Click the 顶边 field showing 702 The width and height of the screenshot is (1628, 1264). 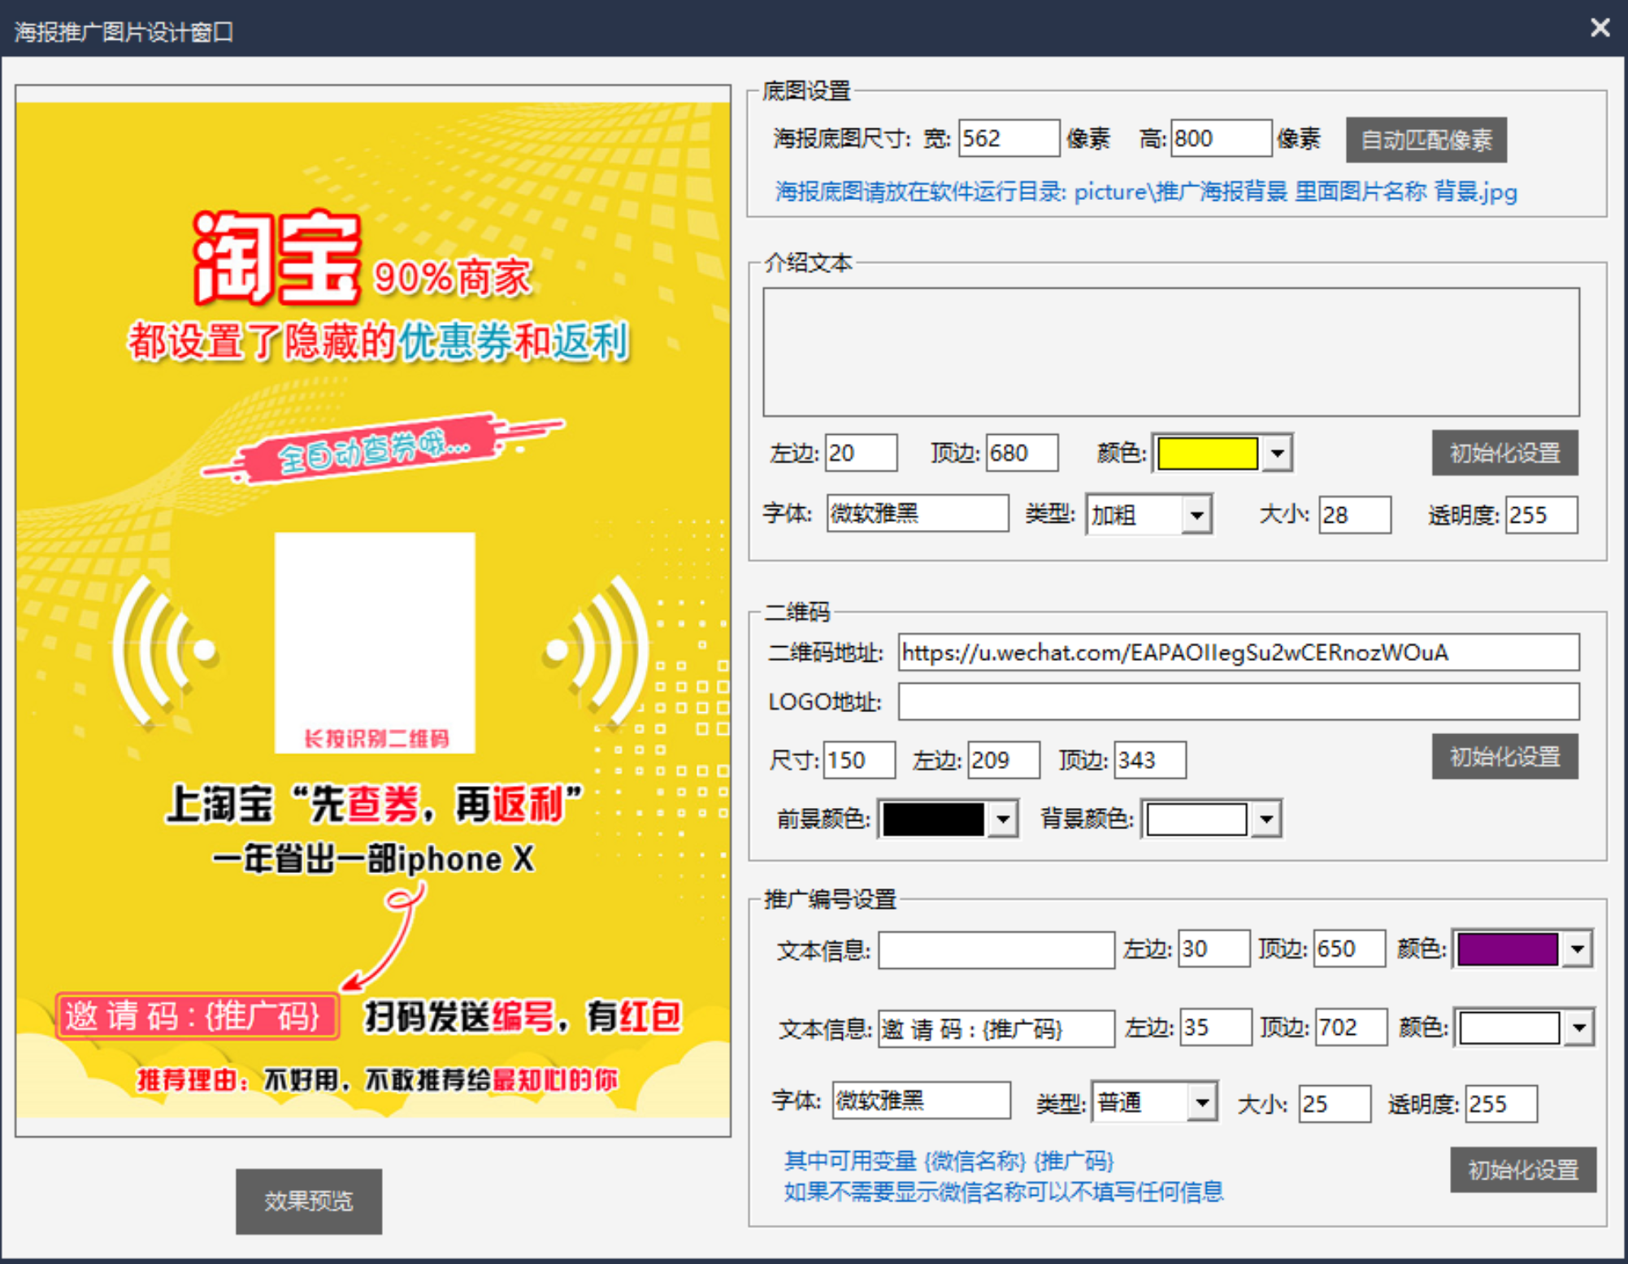(x=1351, y=1027)
